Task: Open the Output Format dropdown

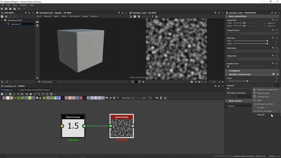Action: [253, 33]
